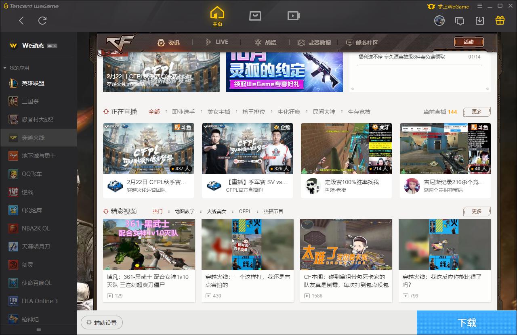
Task: Click the blue 下载 button
Action: click(x=467, y=322)
